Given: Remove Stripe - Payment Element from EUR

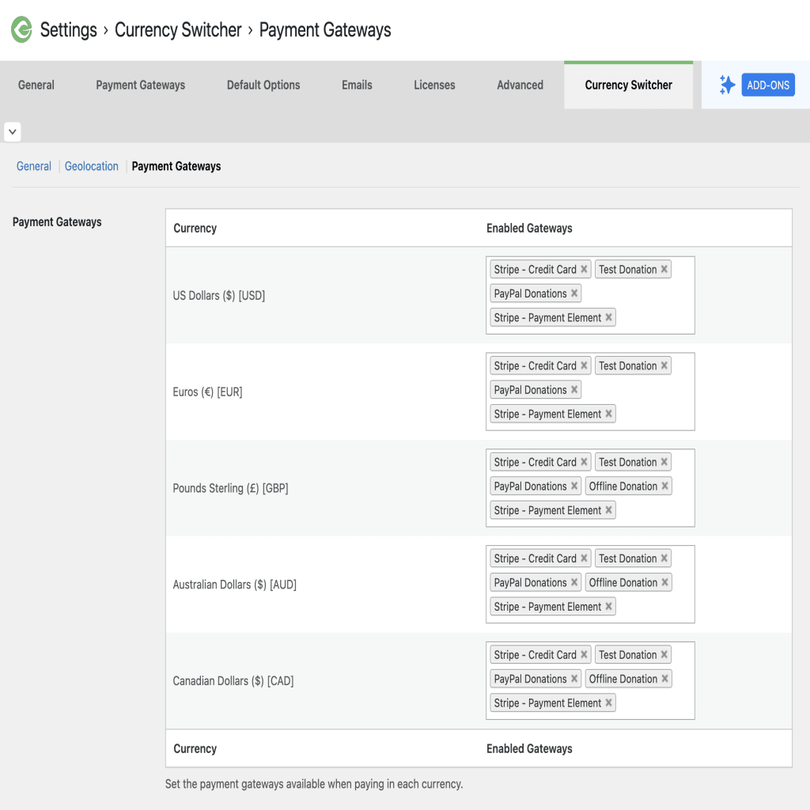Looking at the screenshot, I should point(608,414).
